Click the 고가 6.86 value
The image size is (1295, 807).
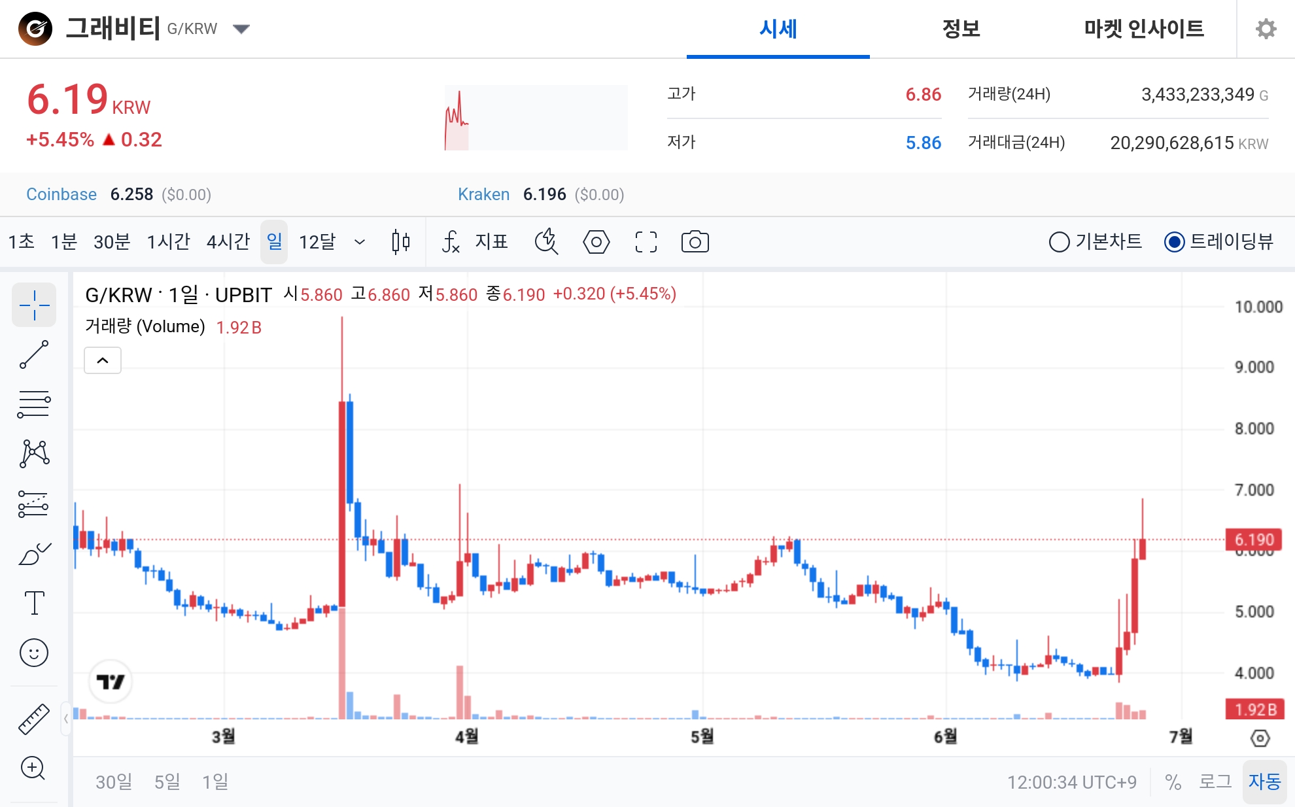923,95
